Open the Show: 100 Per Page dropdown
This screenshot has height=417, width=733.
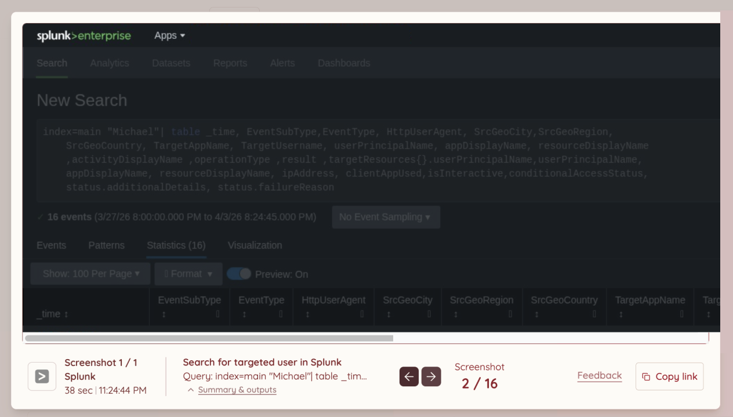tap(90, 274)
